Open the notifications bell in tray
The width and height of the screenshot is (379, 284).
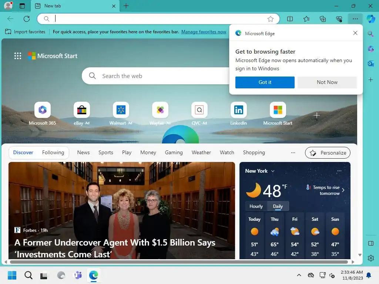[x=369, y=275]
